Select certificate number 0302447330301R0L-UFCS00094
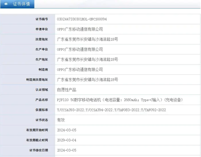 click(x=82, y=19)
